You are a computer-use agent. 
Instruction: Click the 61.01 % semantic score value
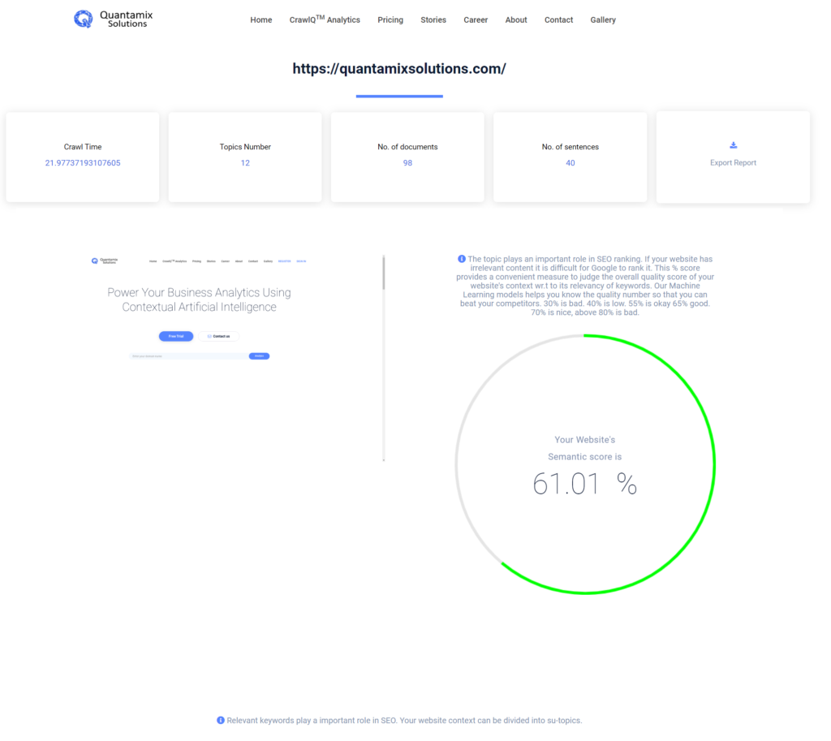584,484
